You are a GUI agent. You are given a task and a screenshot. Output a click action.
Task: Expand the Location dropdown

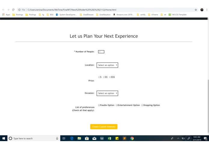point(107,65)
